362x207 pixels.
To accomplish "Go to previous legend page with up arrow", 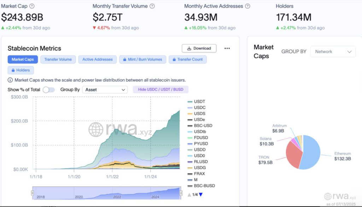I will (189, 195).
